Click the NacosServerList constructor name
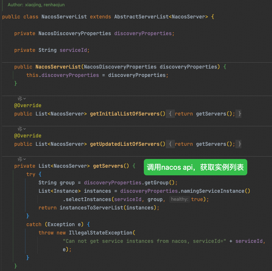The width and height of the screenshot is (272, 271). pos(58,67)
